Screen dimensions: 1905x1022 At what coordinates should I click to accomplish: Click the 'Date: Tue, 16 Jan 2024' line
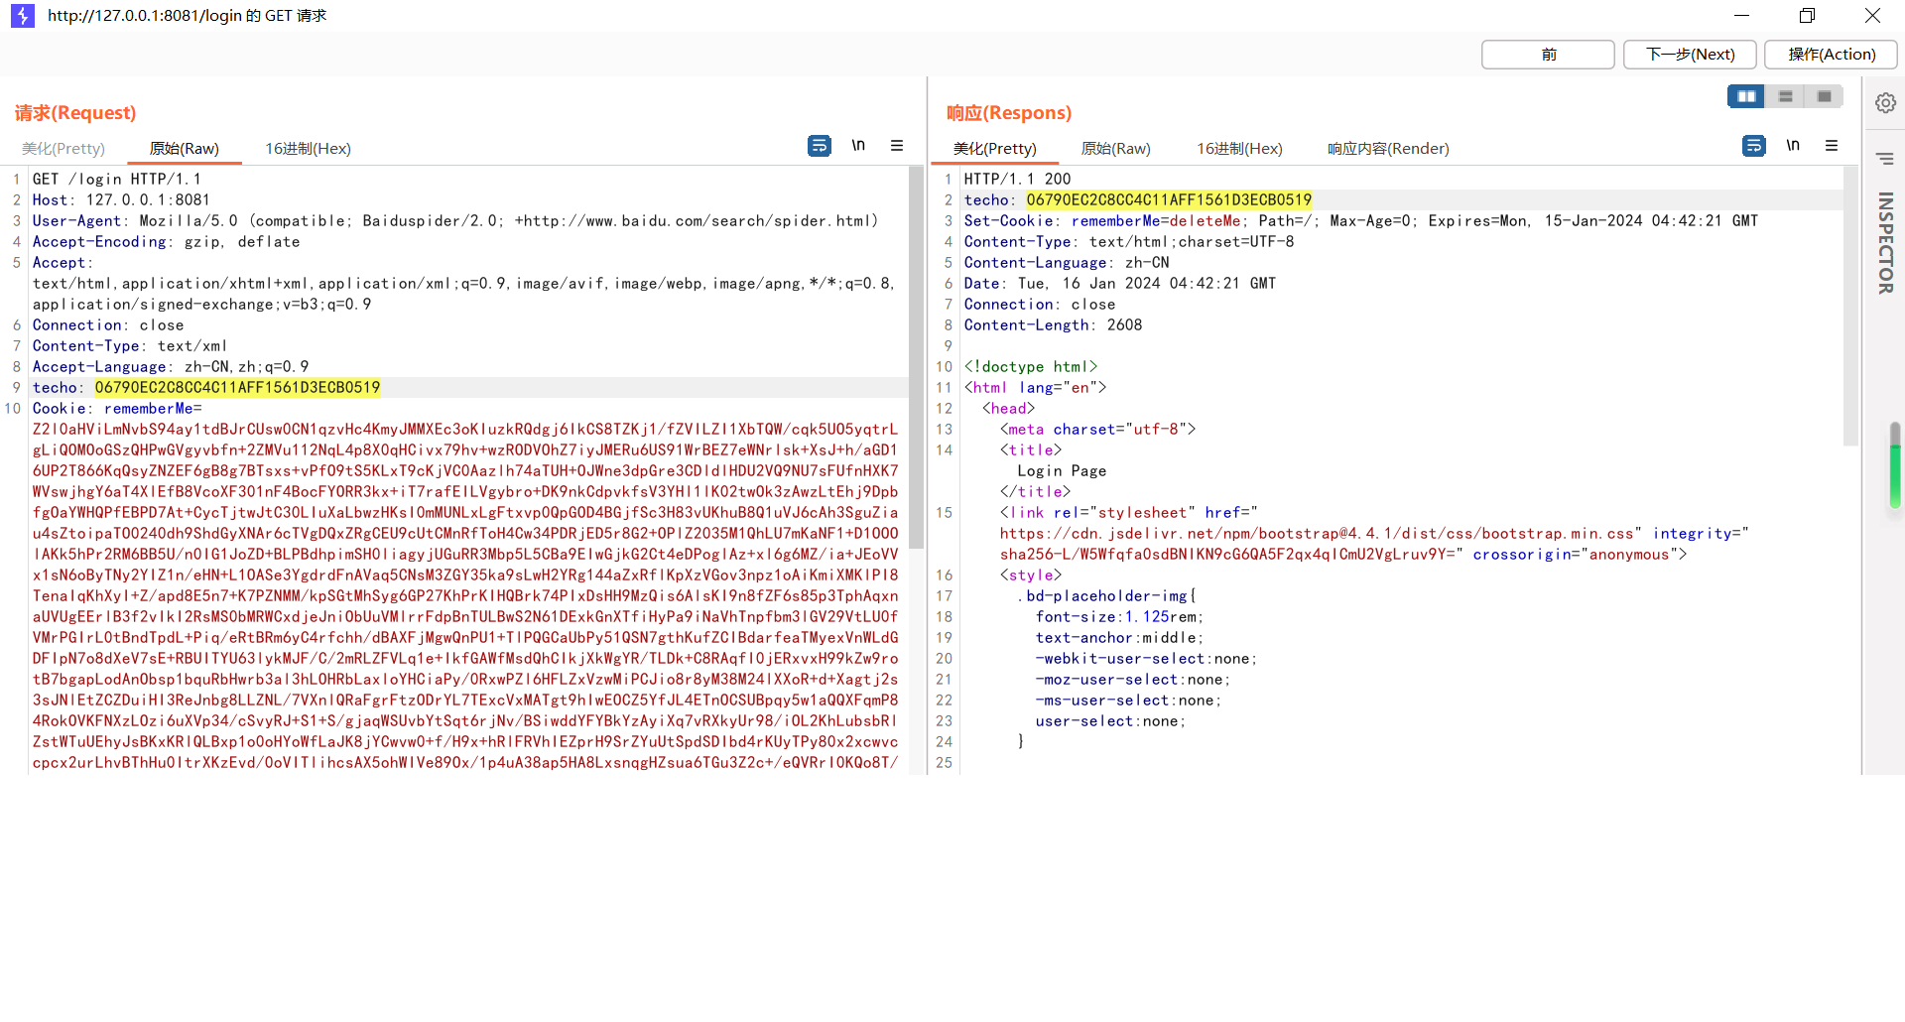pyautogui.click(x=1120, y=284)
